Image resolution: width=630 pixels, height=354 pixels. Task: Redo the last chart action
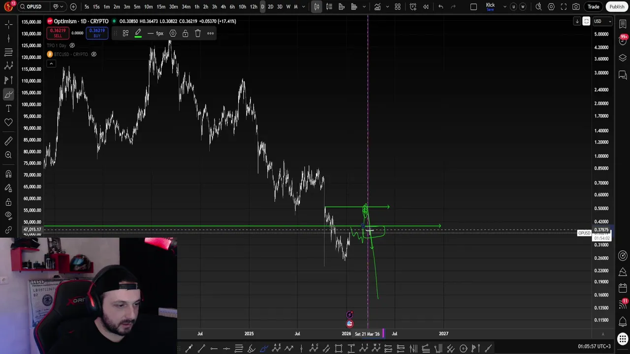pos(453,6)
